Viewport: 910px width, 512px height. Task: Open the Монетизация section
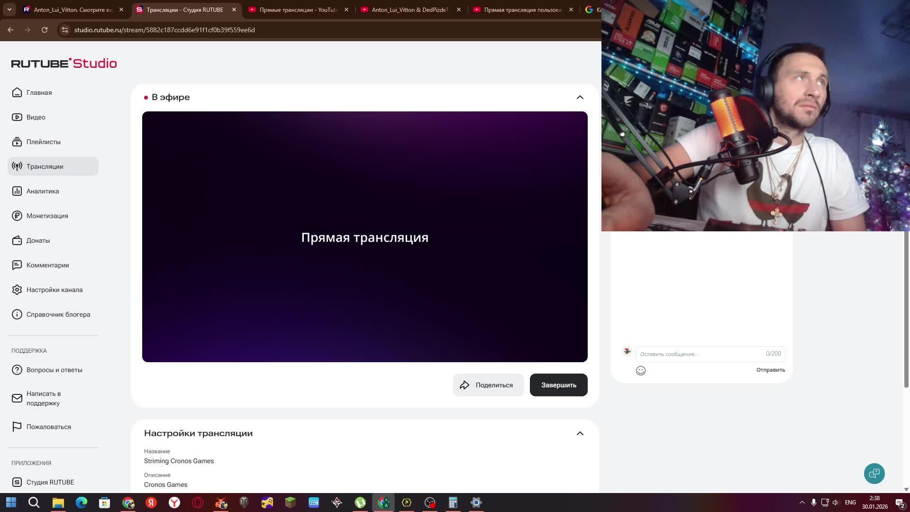(x=47, y=216)
